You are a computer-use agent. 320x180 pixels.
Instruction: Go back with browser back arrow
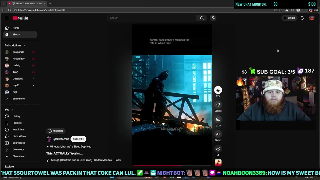3,10
